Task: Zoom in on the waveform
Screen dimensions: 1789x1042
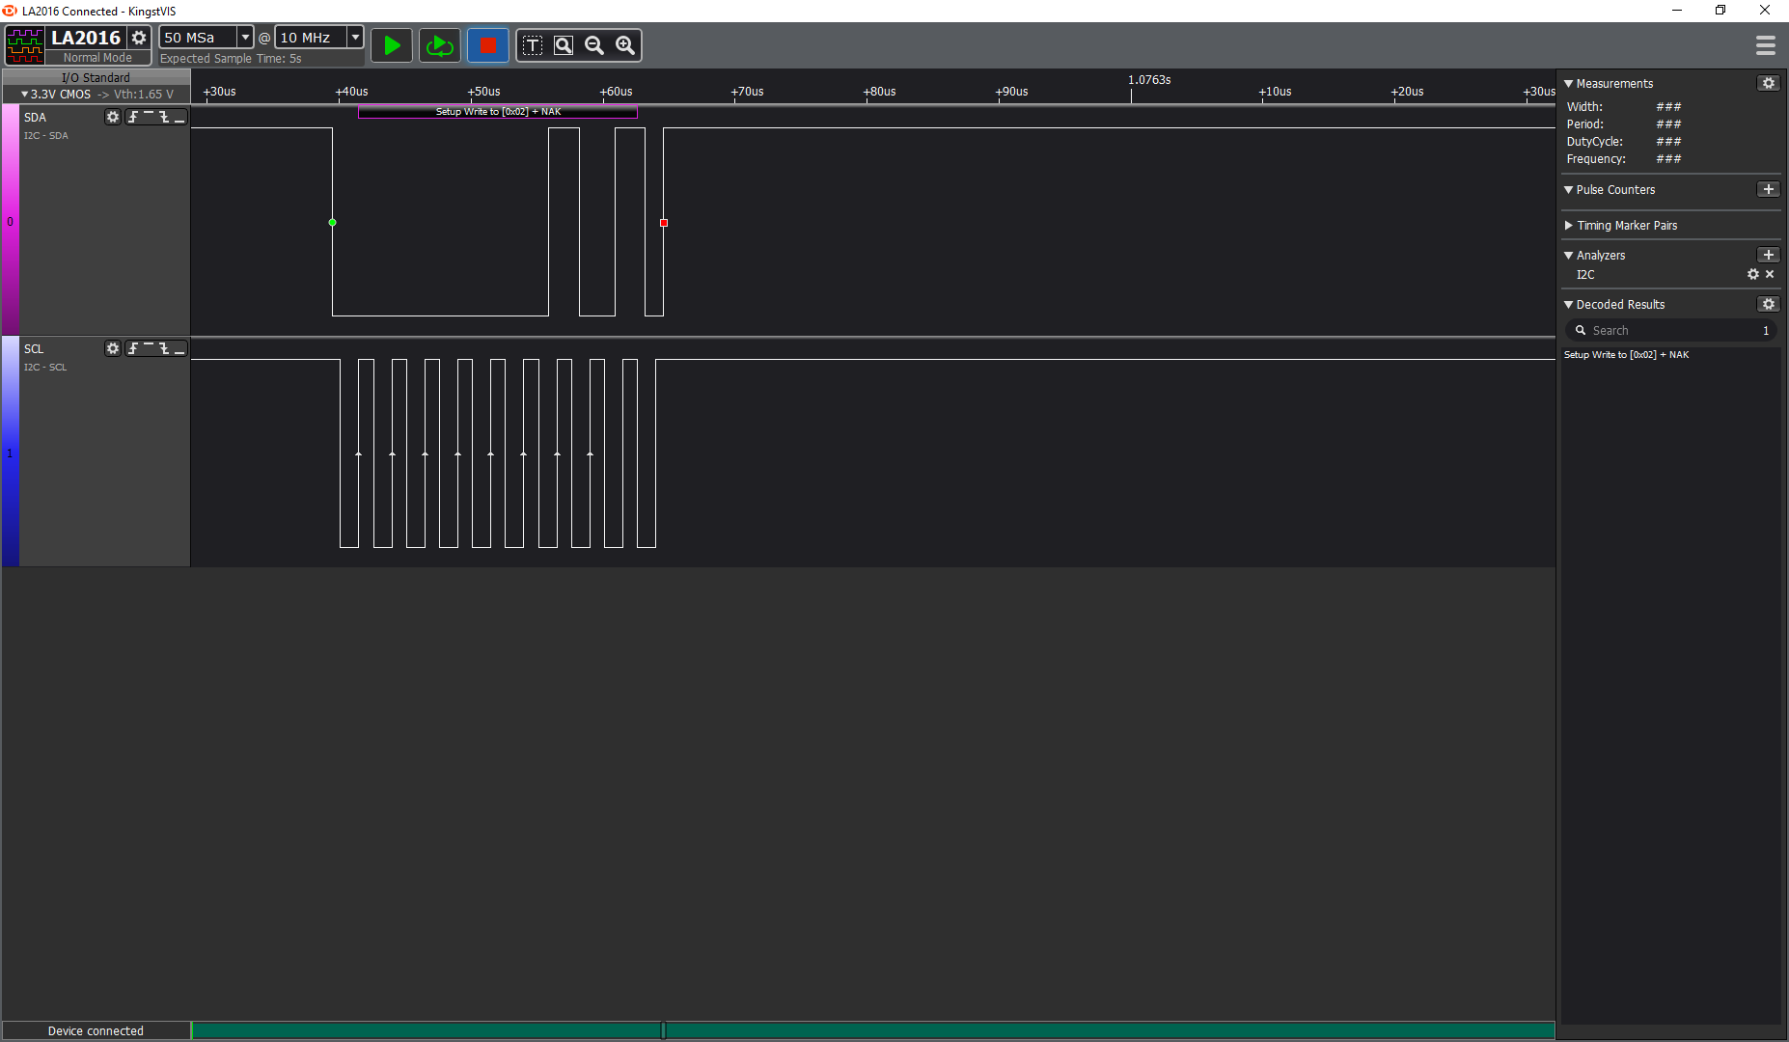Action: pos(625,45)
